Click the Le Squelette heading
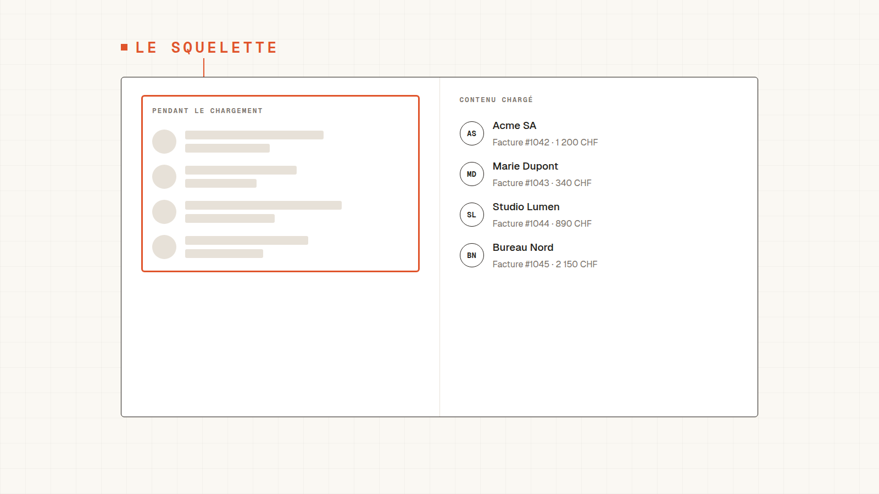879x494 pixels. click(x=206, y=48)
